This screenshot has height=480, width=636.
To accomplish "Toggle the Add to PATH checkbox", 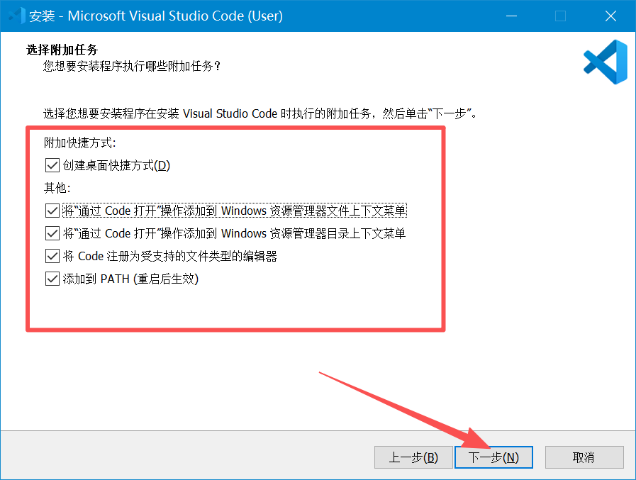I will coord(52,279).
